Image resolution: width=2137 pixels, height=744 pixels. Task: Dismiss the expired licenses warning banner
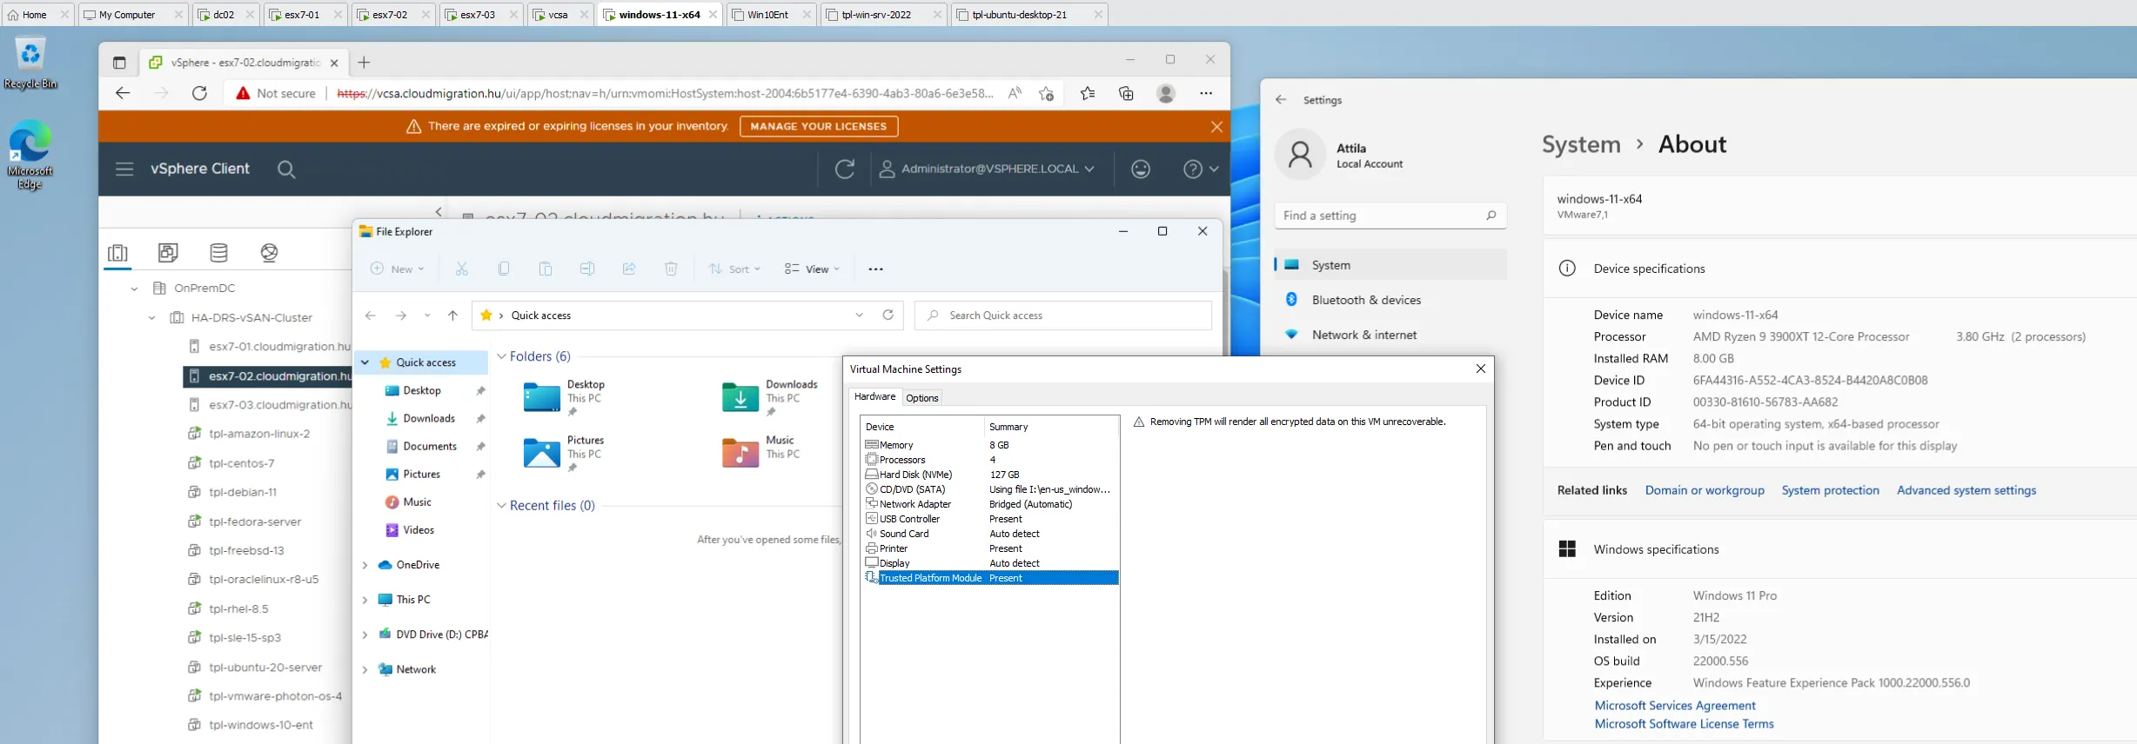1216,127
